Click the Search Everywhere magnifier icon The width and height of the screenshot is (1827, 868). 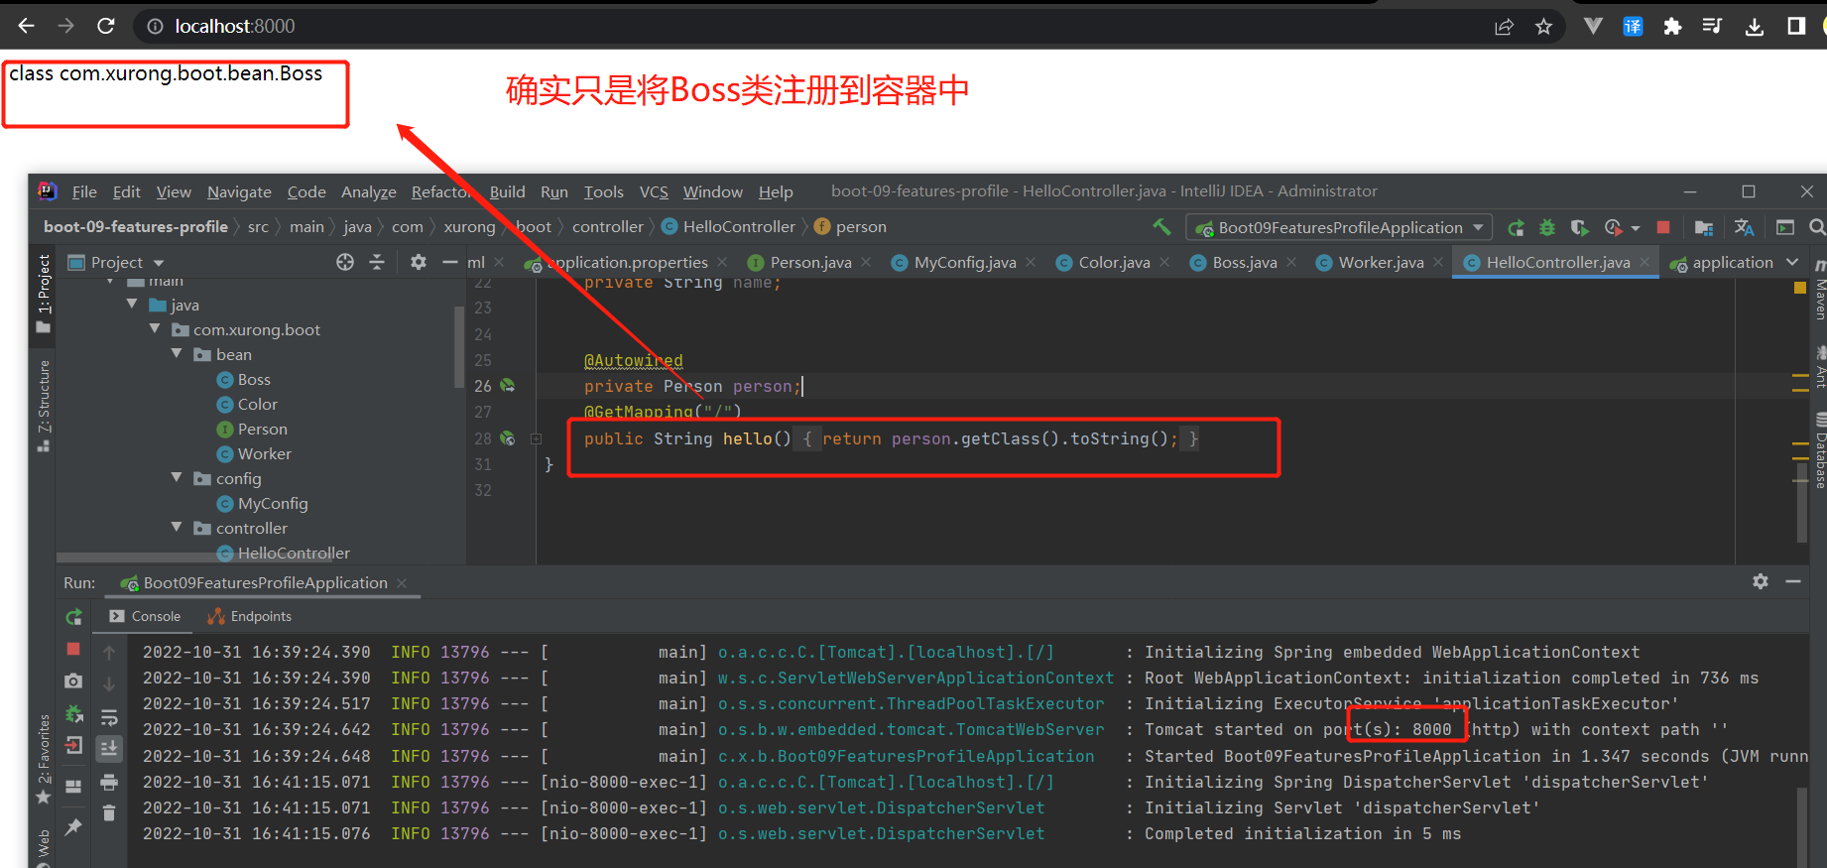pos(1817,227)
